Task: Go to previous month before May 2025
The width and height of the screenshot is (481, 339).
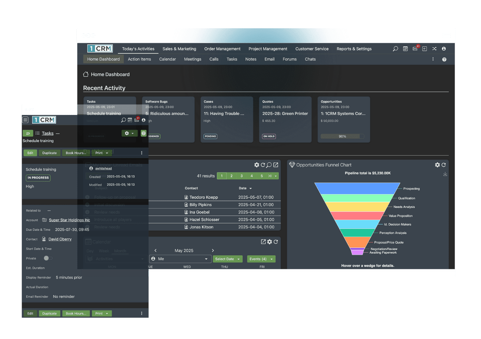Action: pos(156,251)
